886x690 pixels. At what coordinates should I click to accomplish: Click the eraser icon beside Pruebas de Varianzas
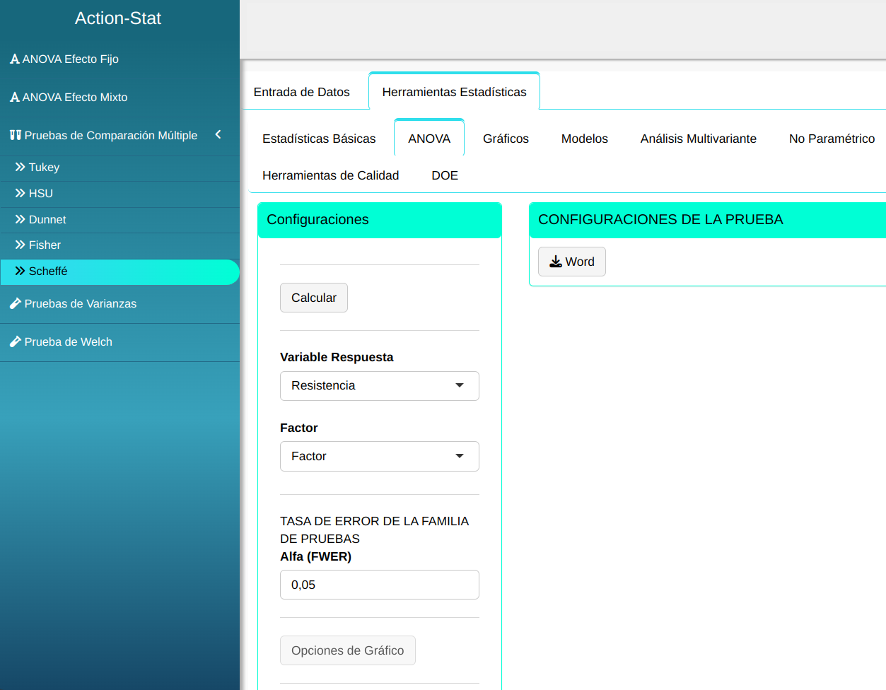point(15,303)
